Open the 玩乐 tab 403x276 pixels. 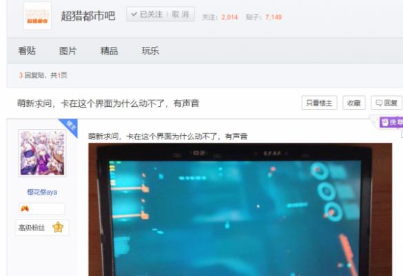151,51
